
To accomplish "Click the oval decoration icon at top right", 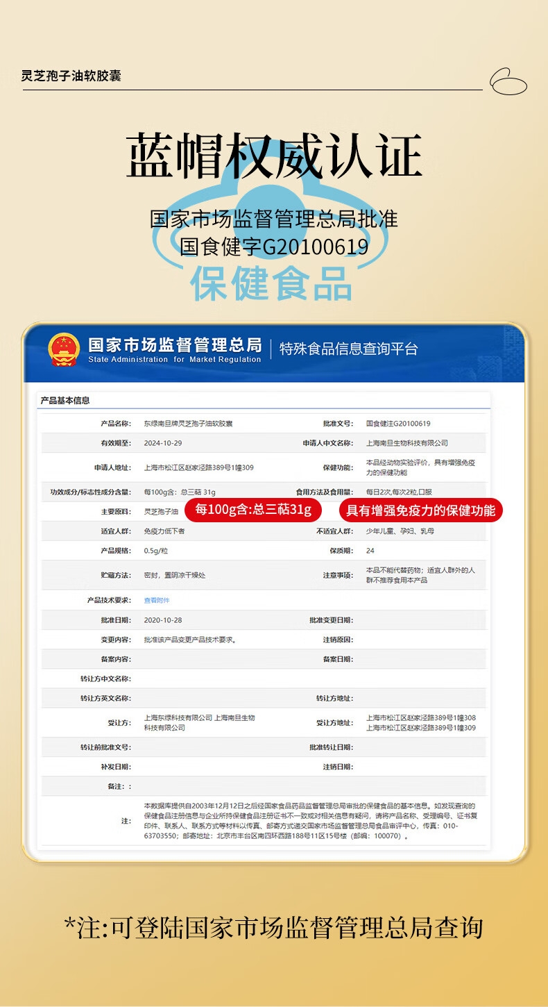I will pyautogui.click(x=508, y=81).
